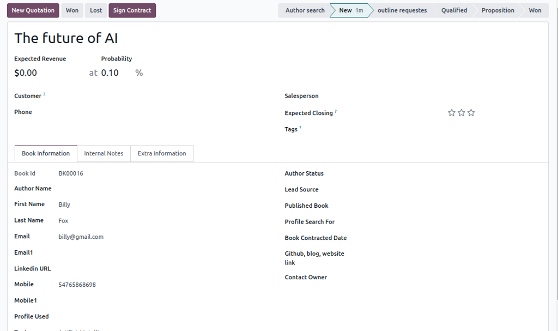Set pipeline stage to Proposition

(498, 10)
